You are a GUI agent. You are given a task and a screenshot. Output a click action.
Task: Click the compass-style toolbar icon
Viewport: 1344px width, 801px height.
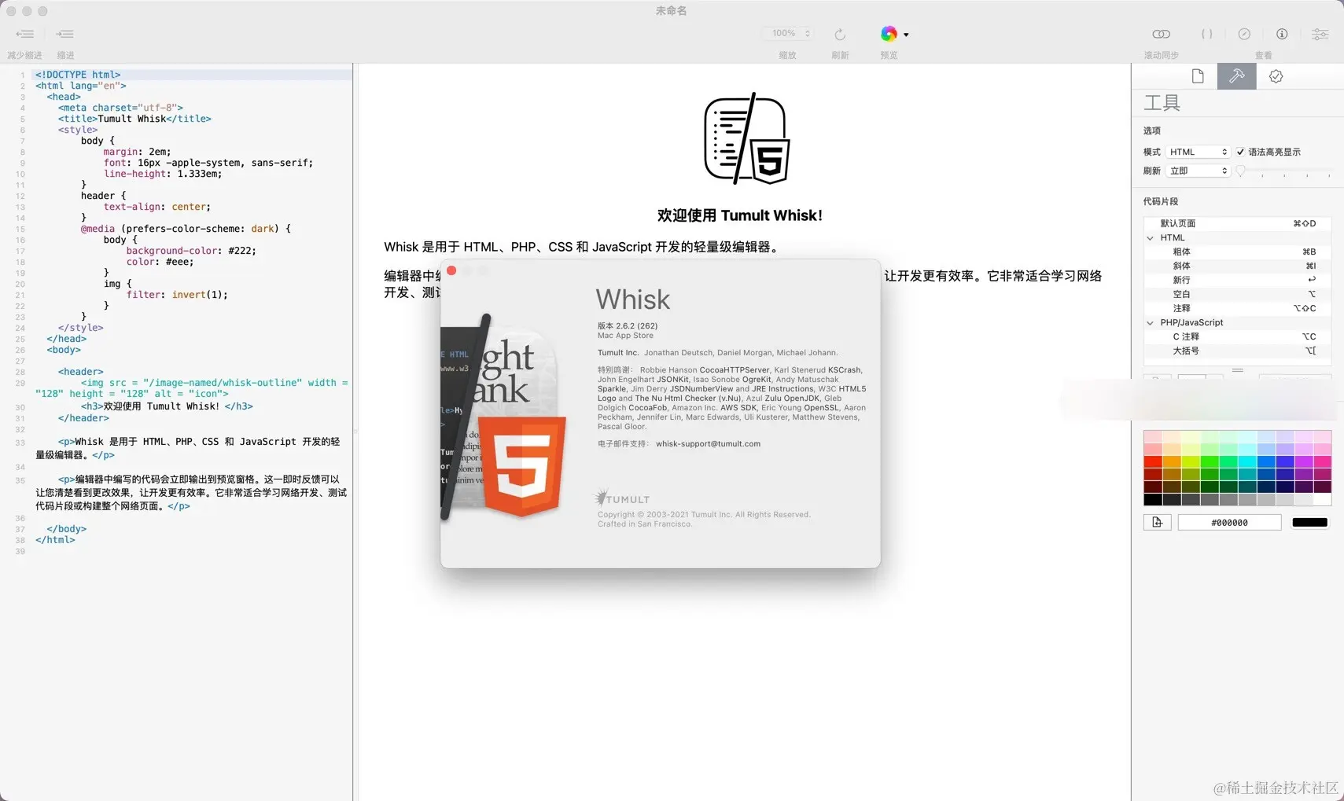click(x=1244, y=34)
